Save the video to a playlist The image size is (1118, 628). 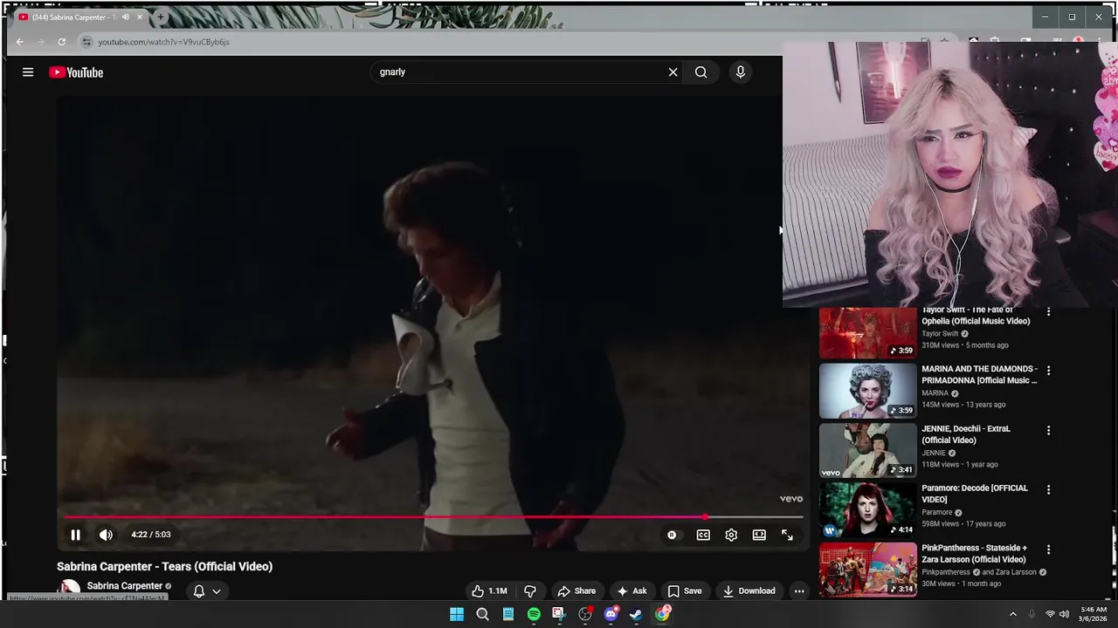tap(685, 590)
